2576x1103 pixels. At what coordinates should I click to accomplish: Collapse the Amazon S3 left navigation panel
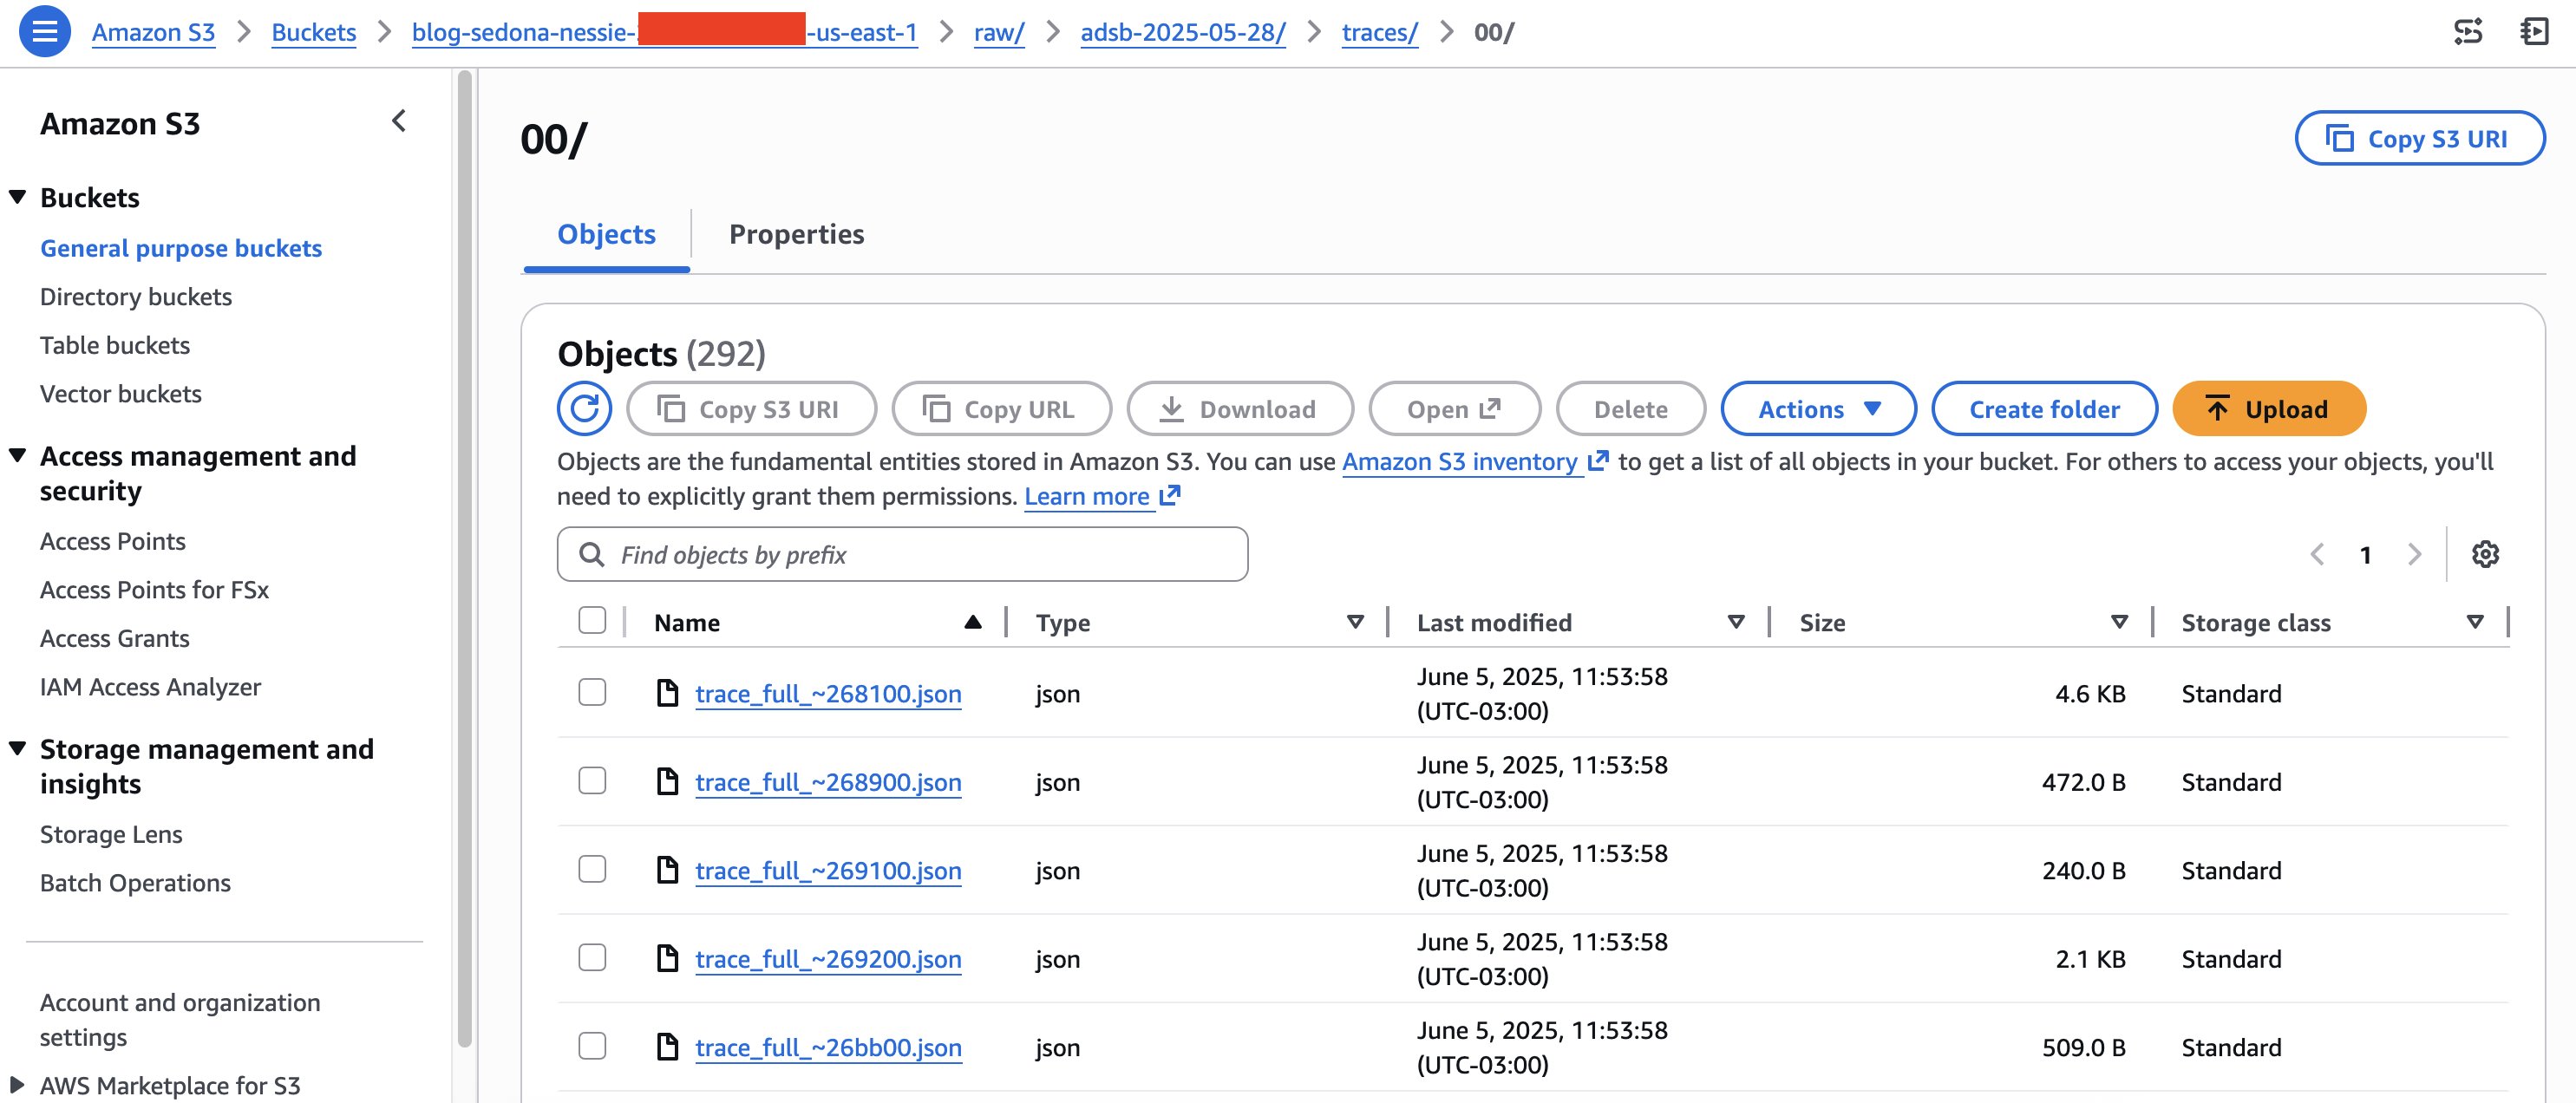tap(398, 120)
